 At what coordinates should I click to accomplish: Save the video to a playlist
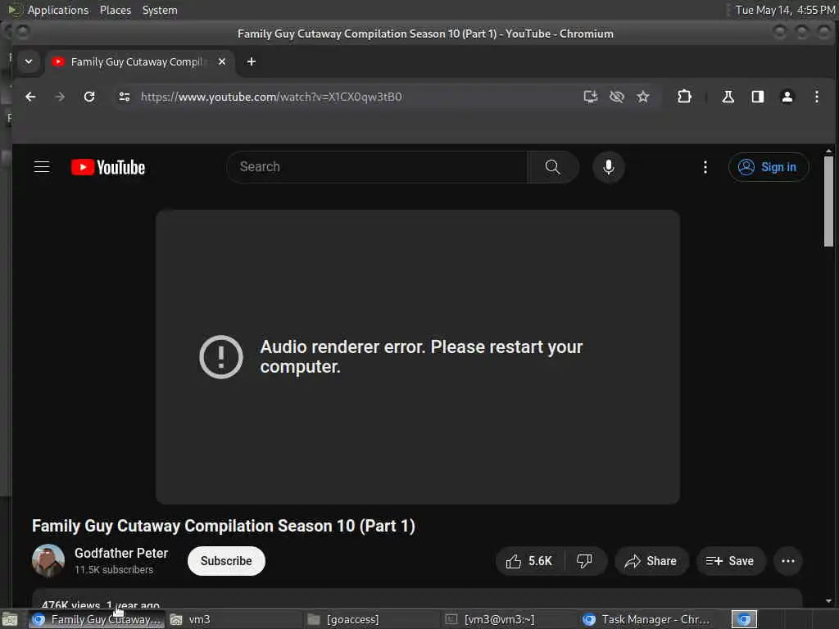coord(730,560)
